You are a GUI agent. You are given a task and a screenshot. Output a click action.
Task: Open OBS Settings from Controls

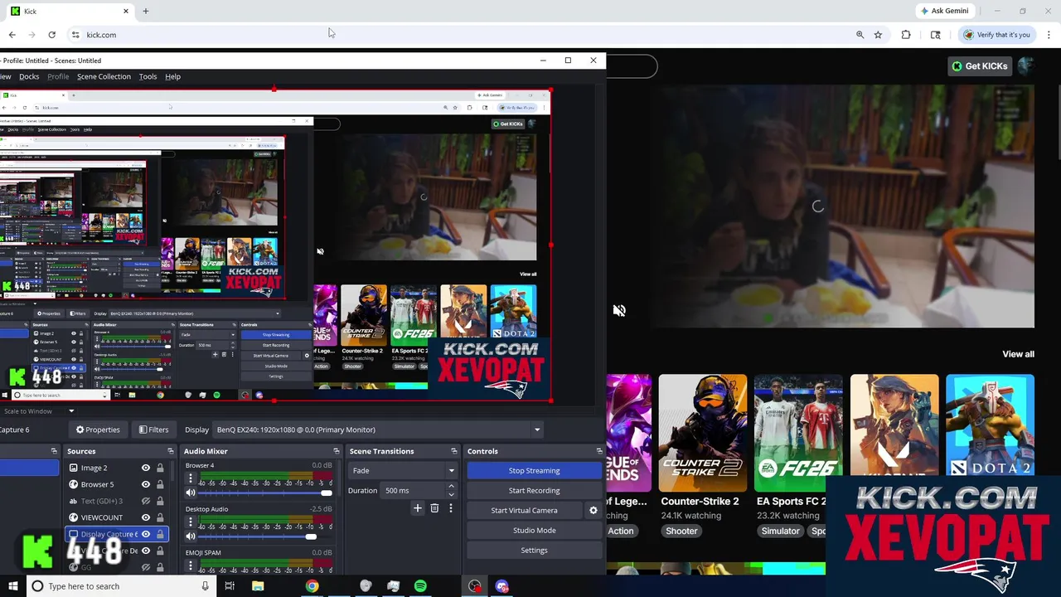pyautogui.click(x=534, y=551)
